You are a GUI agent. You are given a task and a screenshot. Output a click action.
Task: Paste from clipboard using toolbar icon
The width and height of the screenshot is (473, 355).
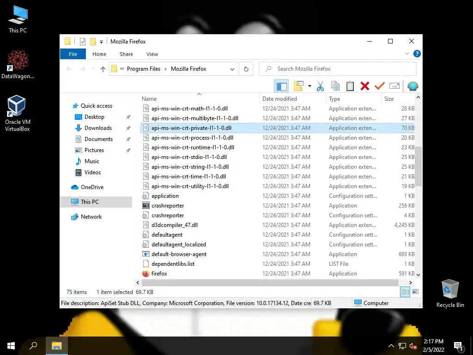350,86
